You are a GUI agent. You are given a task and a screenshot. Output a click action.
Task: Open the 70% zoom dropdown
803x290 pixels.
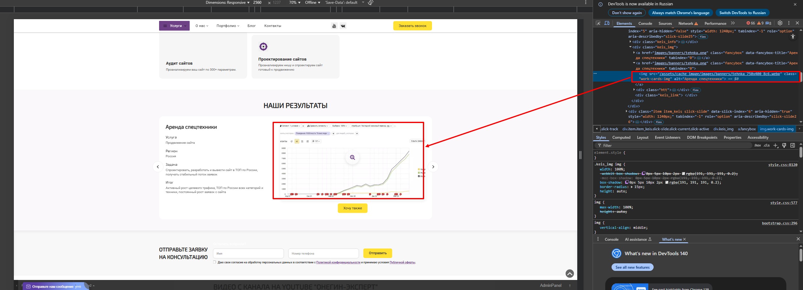click(x=295, y=3)
